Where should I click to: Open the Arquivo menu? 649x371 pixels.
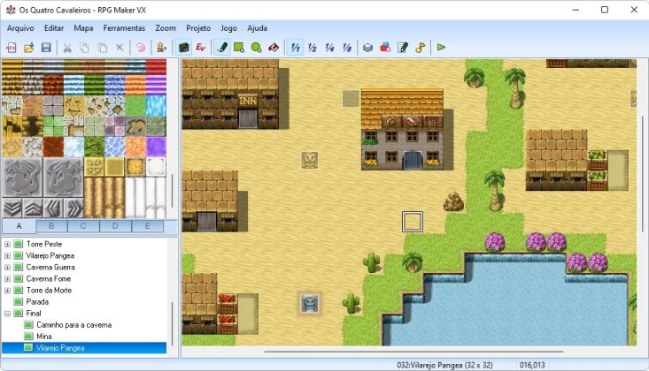point(20,28)
